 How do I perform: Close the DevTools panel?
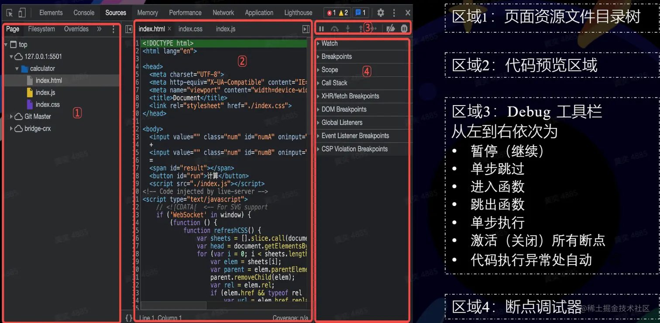[408, 13]
